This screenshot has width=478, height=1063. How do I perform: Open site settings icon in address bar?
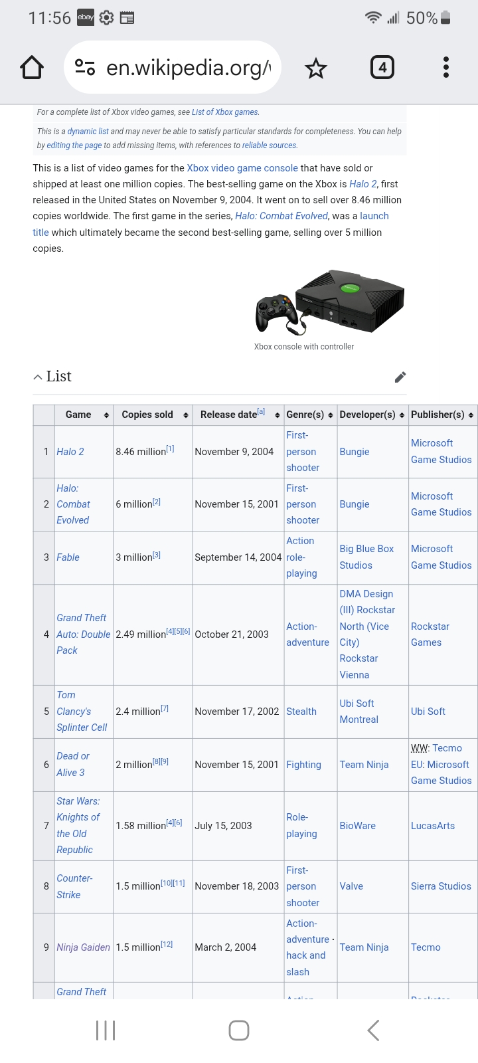pos(85,68)
